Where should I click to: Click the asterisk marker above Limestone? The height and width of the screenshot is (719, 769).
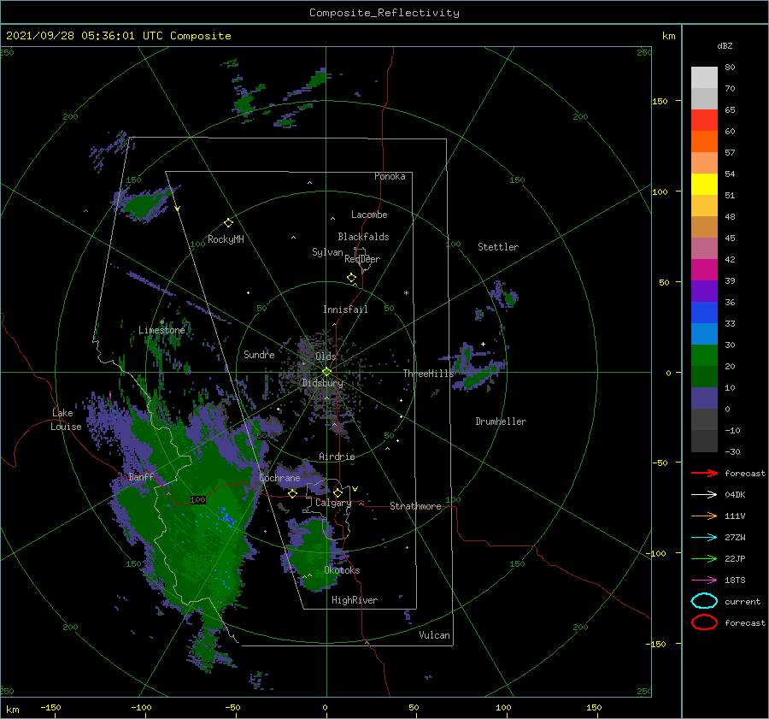pyautogui.click(x=161, y=322)
